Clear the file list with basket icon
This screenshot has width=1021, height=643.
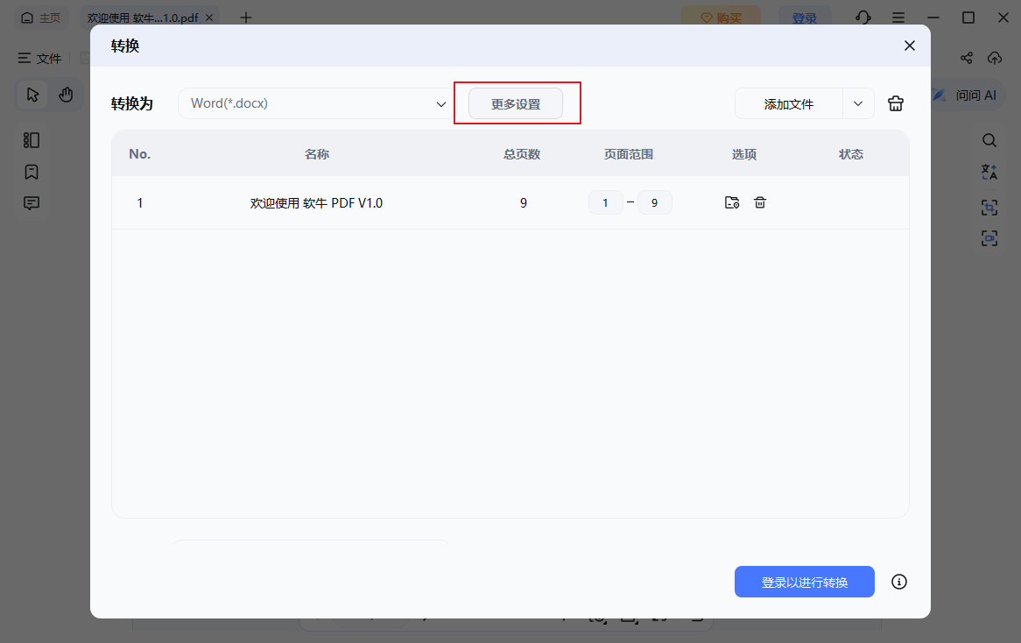point(895,103)
